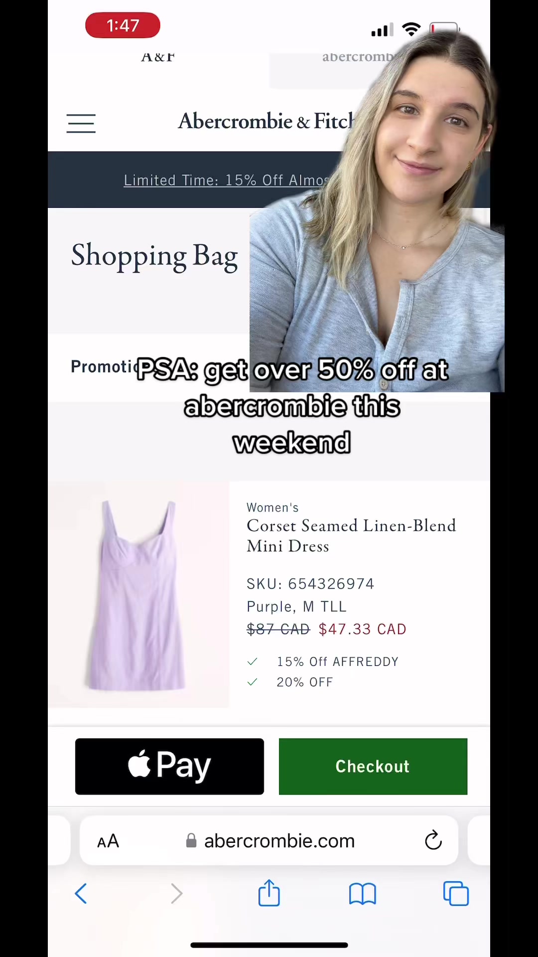538x957 pixels.
Task: Tap the red recording time indicator
Action: pyautogui.click(x=123, y=25)
